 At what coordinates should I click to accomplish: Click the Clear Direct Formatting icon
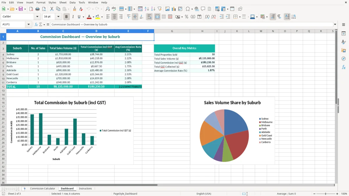point(81,9)
